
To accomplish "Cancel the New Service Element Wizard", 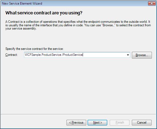I will click(x=142, y=122).
